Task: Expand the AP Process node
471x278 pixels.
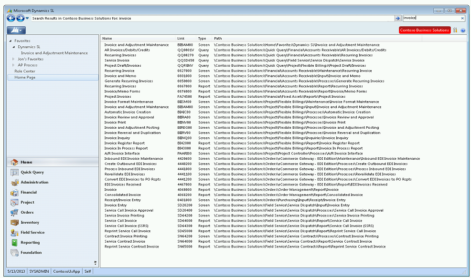Action: coord(13,65)
